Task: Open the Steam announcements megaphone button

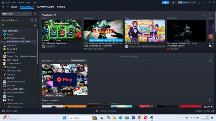Action: click(166, 2)
